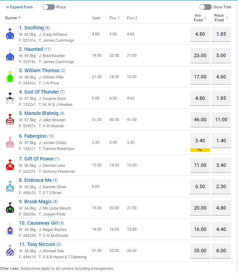This screenshot has height=273, width=238.
Task: Open the Embrace Me runner link
Action: tap(35, 180)
